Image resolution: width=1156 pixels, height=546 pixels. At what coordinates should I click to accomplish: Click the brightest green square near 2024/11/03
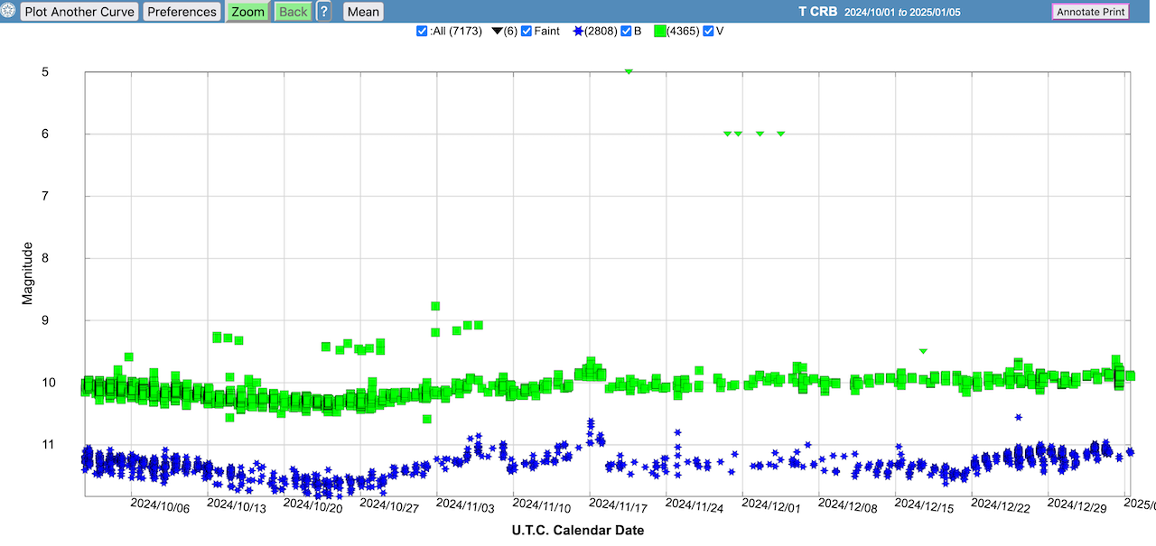click(435, 306)
